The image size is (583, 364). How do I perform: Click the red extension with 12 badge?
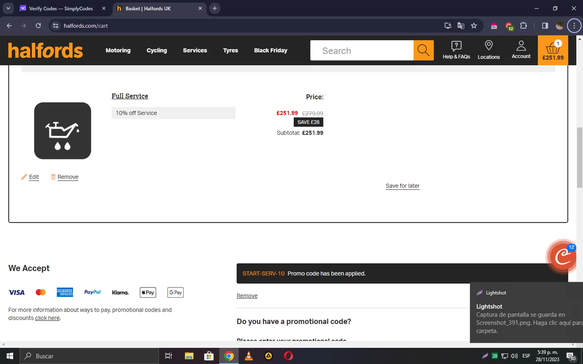click(509, 26)
